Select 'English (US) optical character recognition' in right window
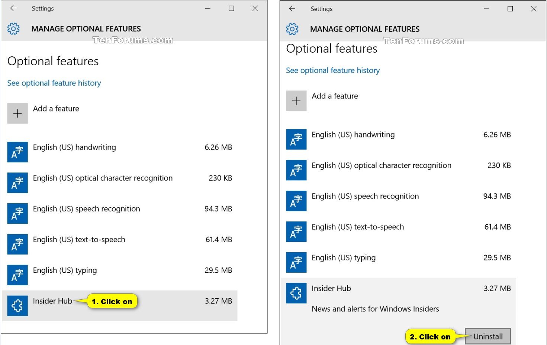Viewport: 547px width, 345px height. [x=382, y=166]
